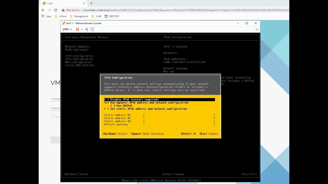Screen dimensions: 328x184
Task: Expand the power options arrow beside pause
Action: click(81, 29)
